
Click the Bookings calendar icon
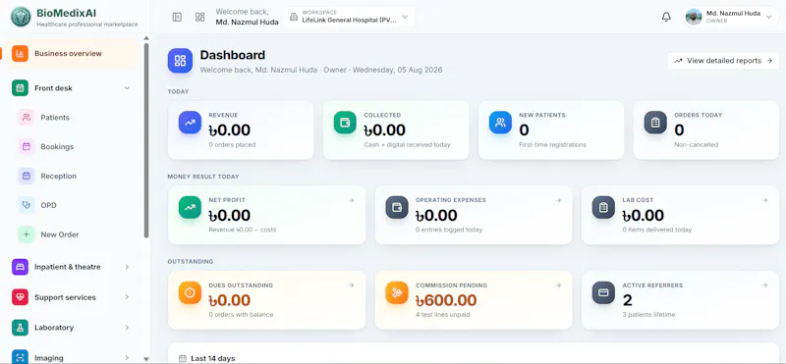[x=27, y=147]
